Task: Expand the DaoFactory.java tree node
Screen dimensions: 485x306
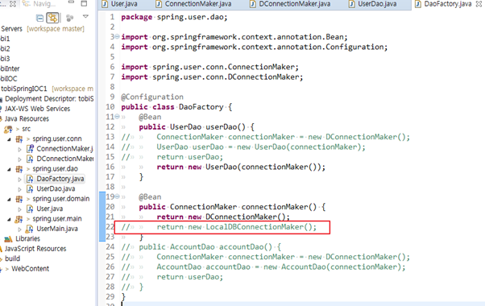Action: [19, 180]
